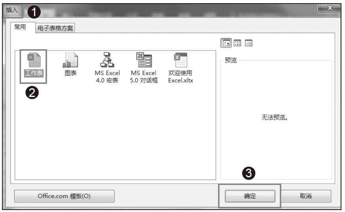
Task: Open the 常用 tab
Action: pos(21,28)
